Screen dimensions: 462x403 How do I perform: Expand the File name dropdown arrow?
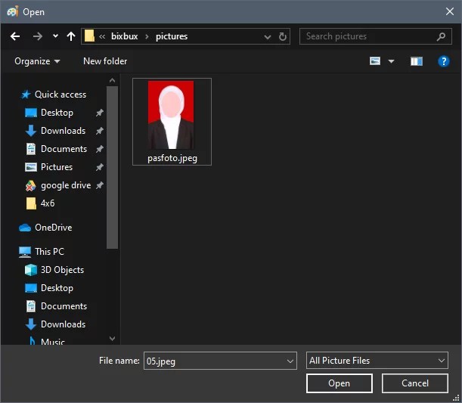(x=290, y=361)
